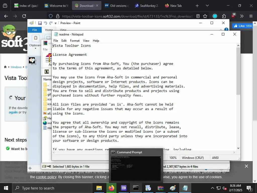This screenshot has width=257, height=193.
Task: Click the Save icon in Paint's quick access toolbar
Action: click(40, 23)
